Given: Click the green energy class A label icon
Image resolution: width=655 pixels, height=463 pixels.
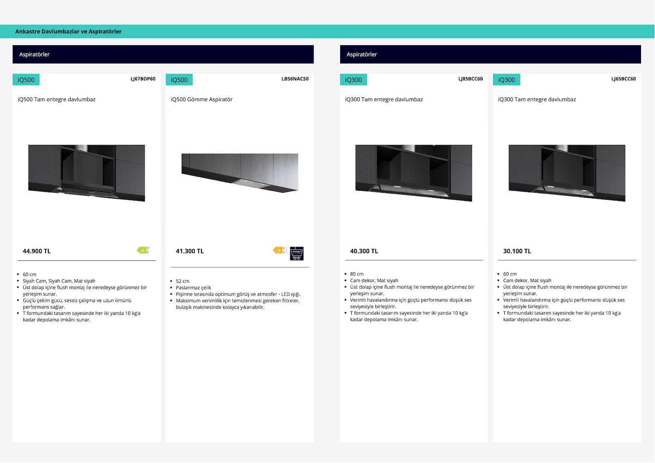Looking at the screenshot, I should [x=143, y=250].
